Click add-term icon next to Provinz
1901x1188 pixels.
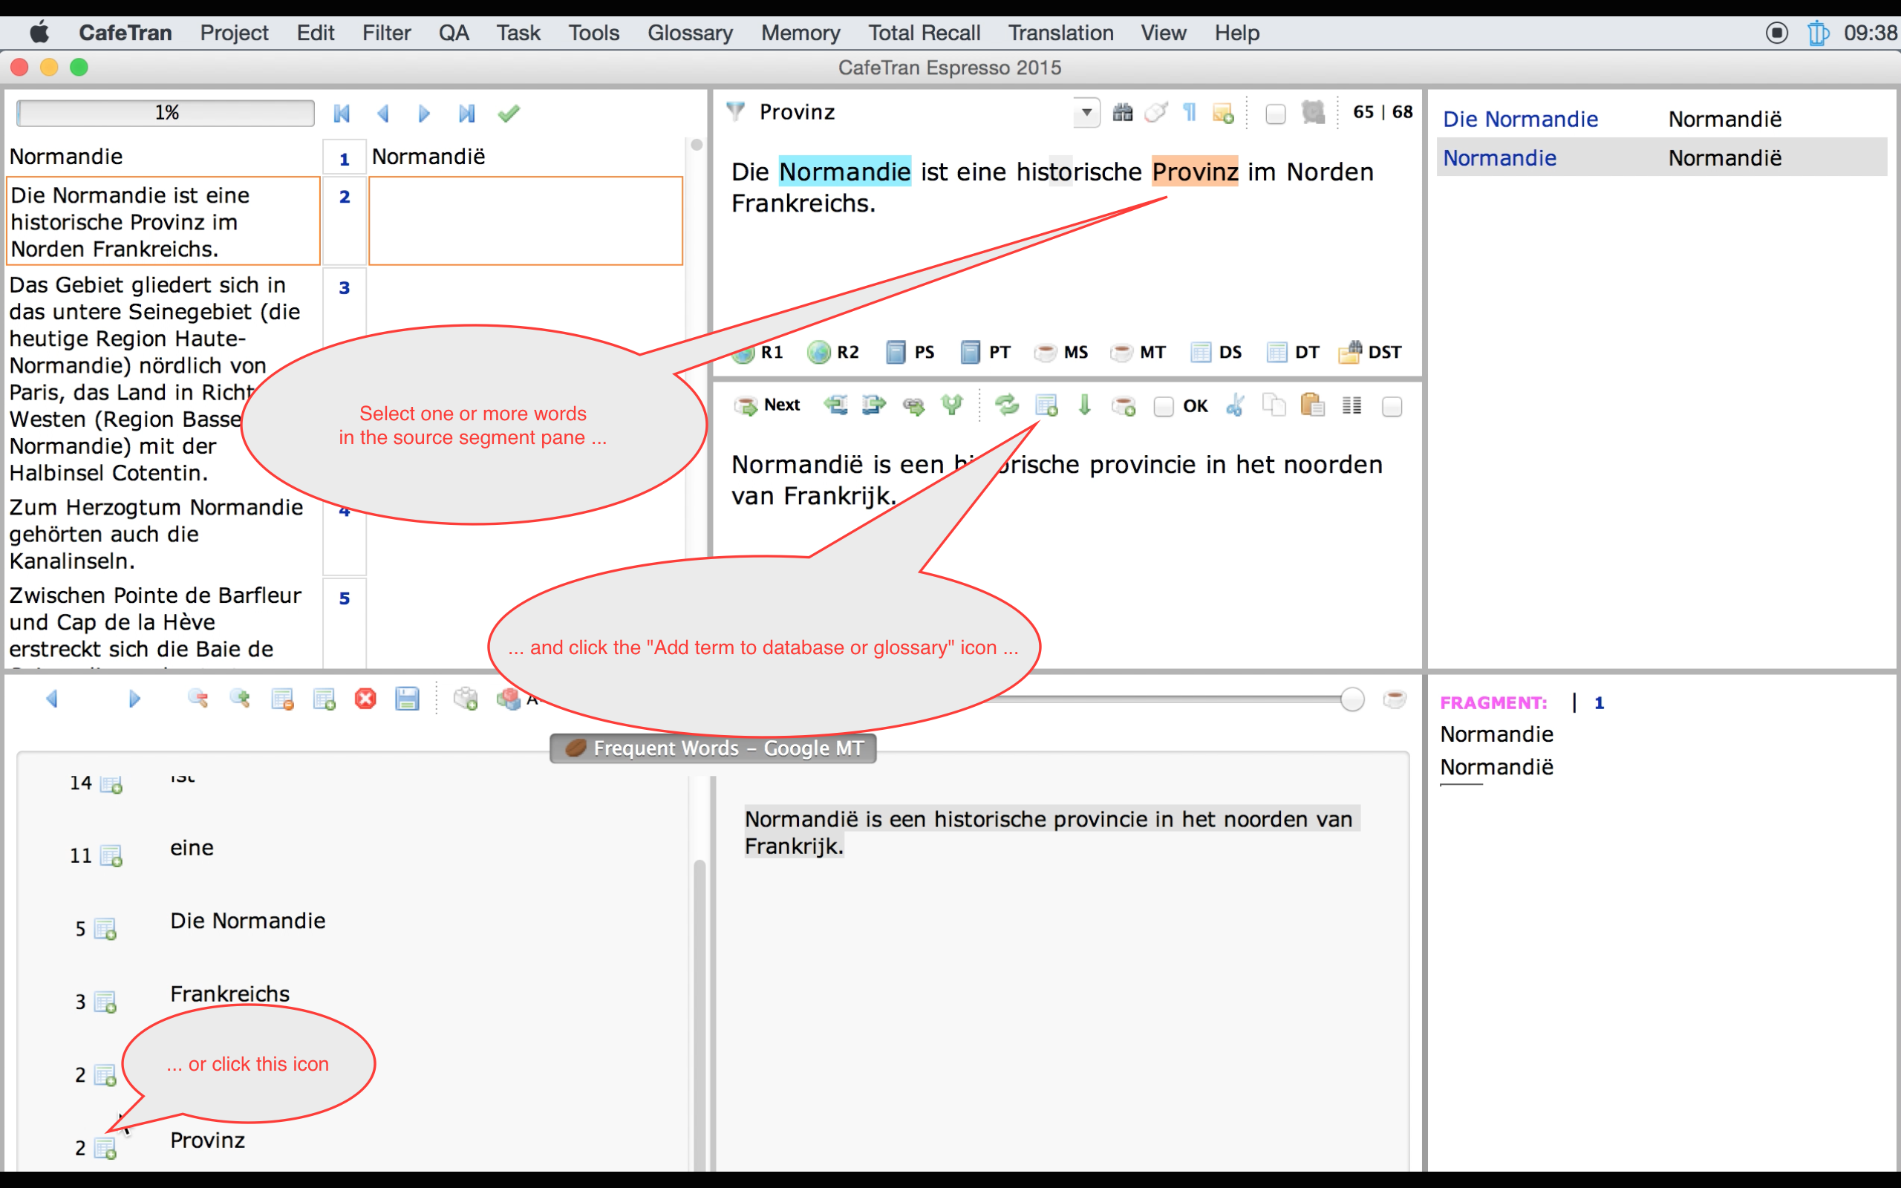[105, 1148]
